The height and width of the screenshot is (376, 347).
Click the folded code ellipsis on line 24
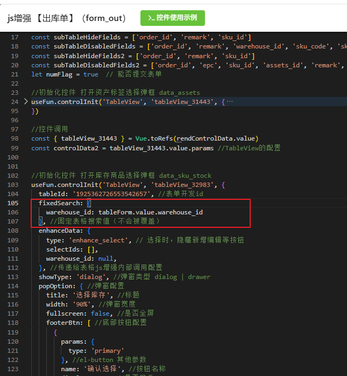tap(230, 102)
